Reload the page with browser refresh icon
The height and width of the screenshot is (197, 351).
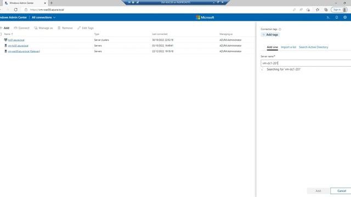(x=16, y=10)
